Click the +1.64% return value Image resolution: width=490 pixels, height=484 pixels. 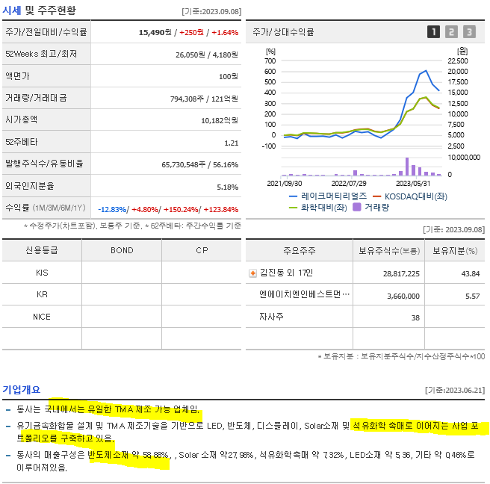tap(225, 33)
